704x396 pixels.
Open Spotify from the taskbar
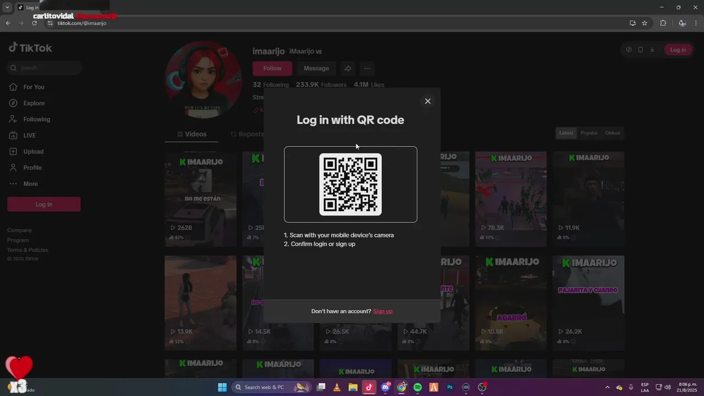pyautogui.click(x=417, y=387)
